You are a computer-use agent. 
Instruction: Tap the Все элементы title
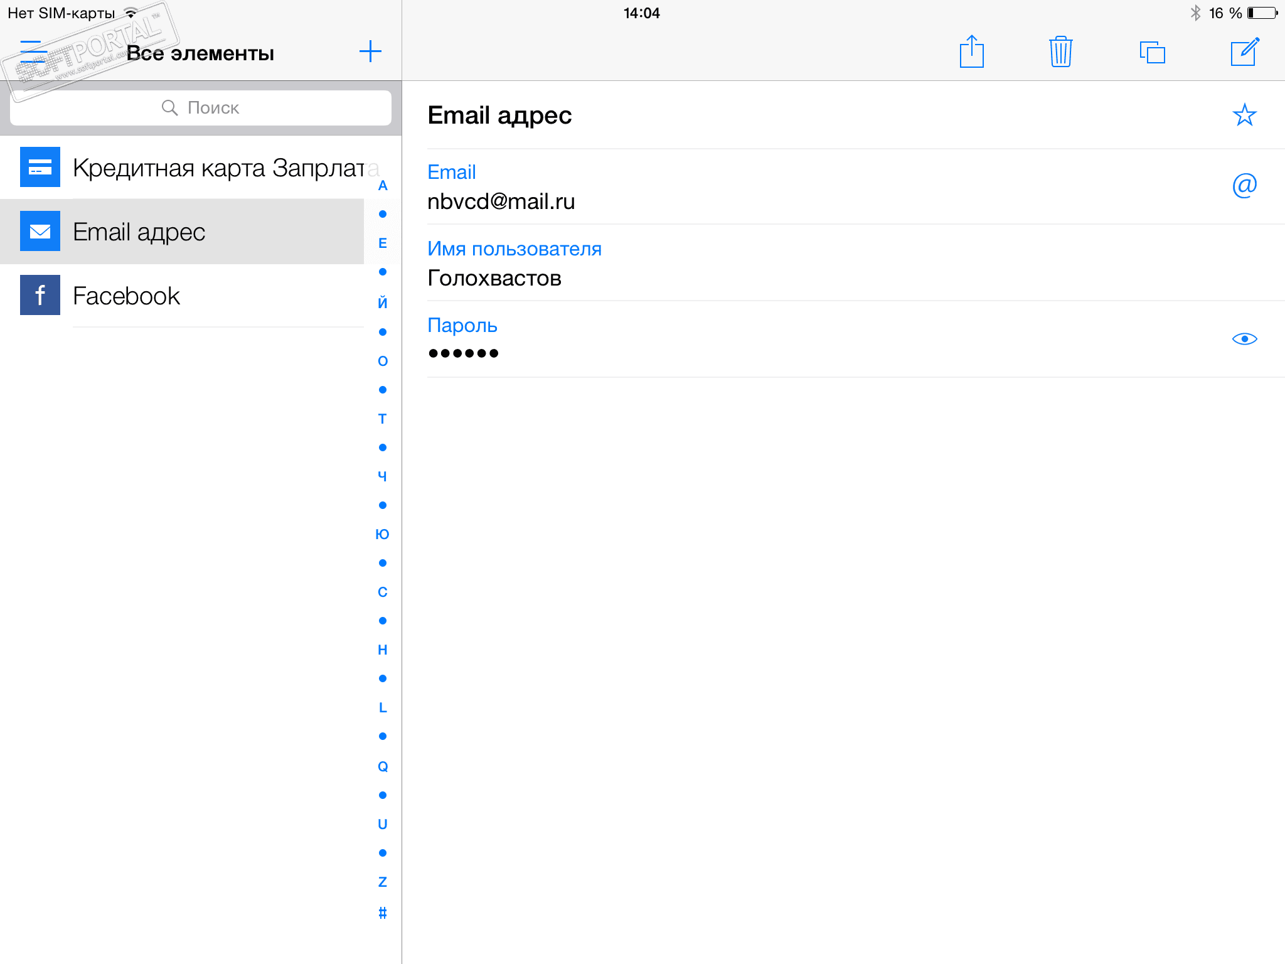200,53
